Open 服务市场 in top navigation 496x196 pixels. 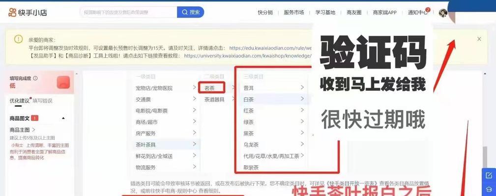click(x=293, y=13)
